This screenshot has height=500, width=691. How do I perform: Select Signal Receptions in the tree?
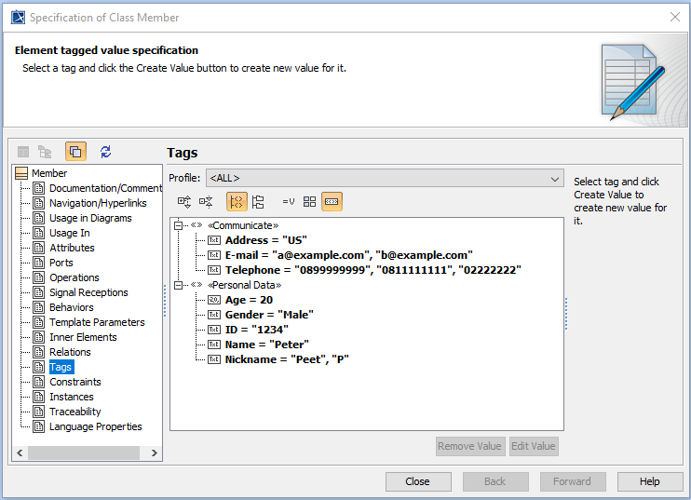pyautogui.click(x=88, y=292)
